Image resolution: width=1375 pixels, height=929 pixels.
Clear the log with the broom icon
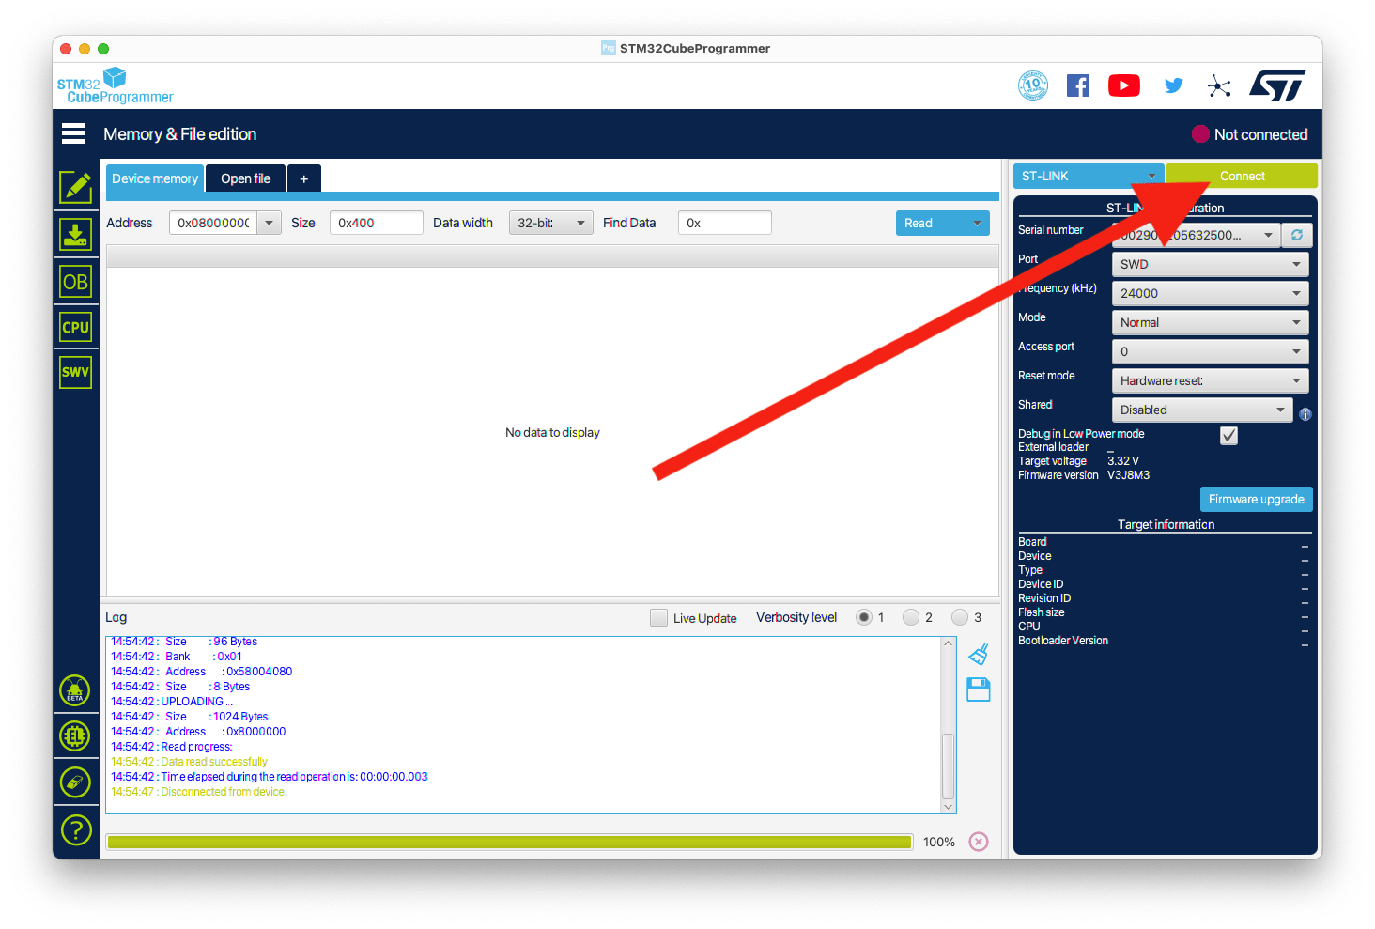coord(979,654)
